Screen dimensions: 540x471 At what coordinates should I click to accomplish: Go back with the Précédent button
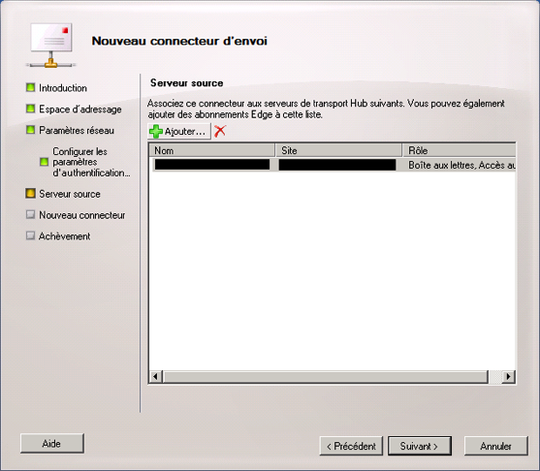351,446
